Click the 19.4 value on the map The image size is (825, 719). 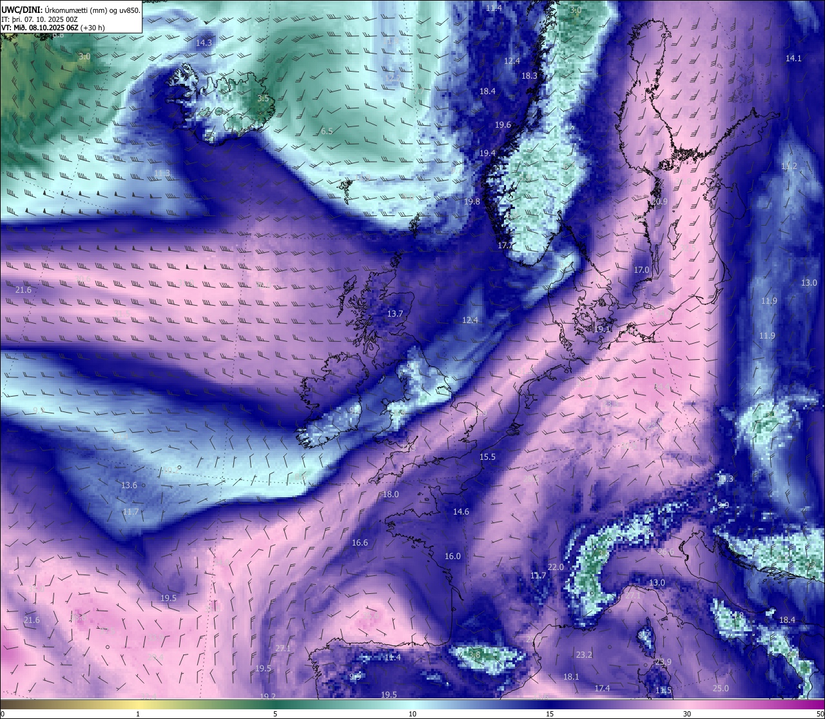487,153
